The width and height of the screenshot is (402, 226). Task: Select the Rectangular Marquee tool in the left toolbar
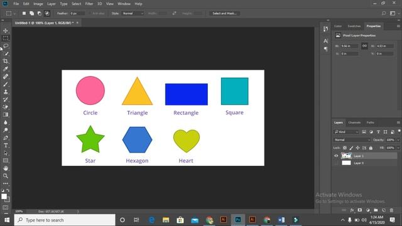(6, 38)
